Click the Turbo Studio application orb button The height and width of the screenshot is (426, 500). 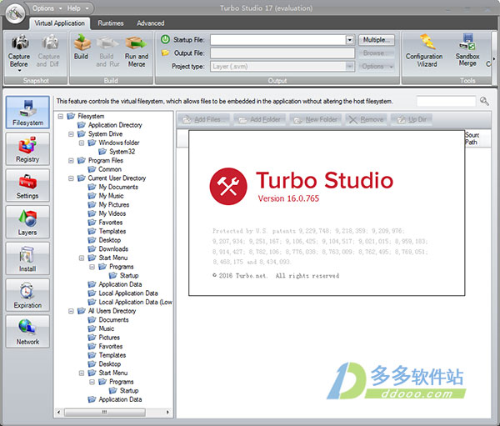[x=15, y=13]
